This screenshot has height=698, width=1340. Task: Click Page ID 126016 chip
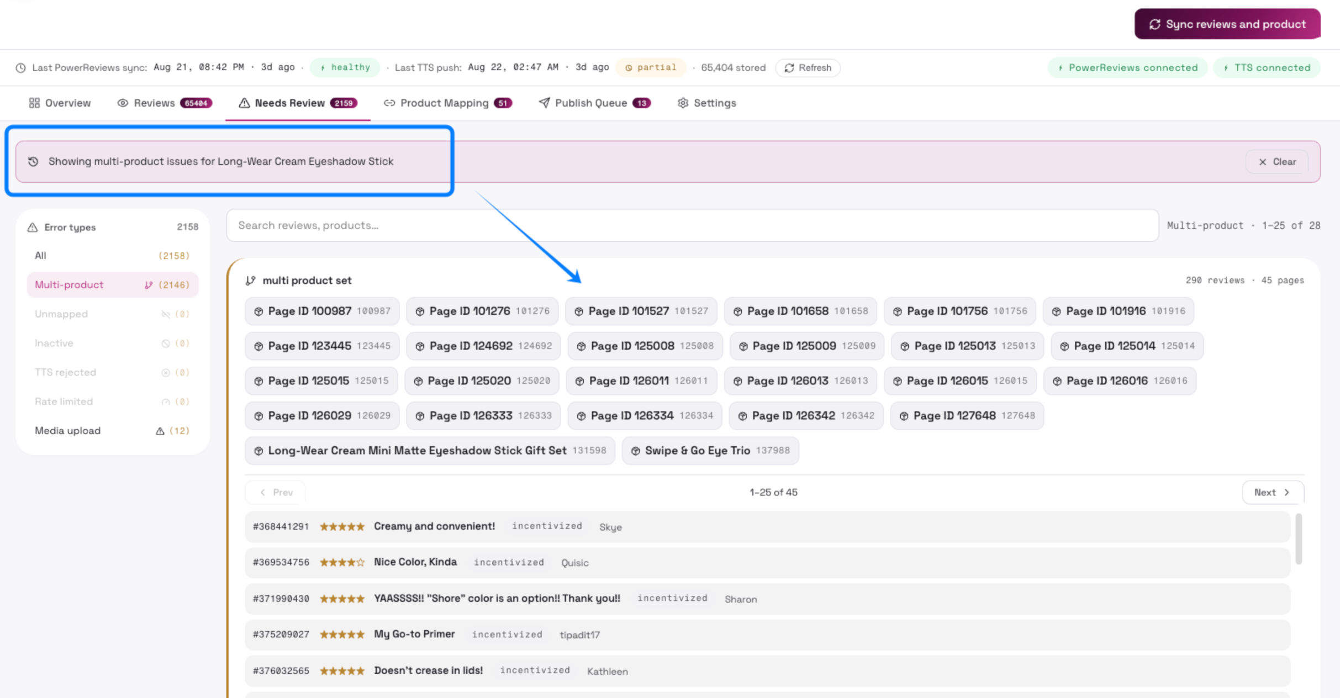point(1120,381)
